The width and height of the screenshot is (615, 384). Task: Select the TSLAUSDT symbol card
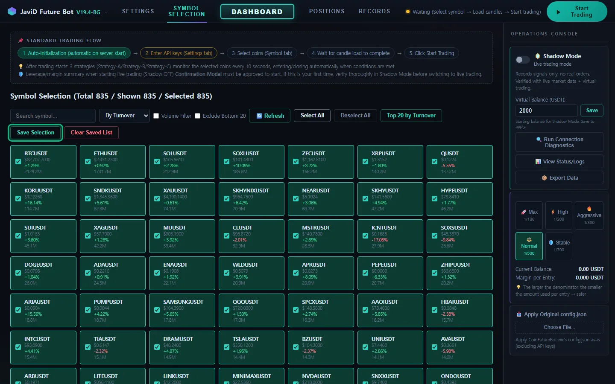(252, 347)
